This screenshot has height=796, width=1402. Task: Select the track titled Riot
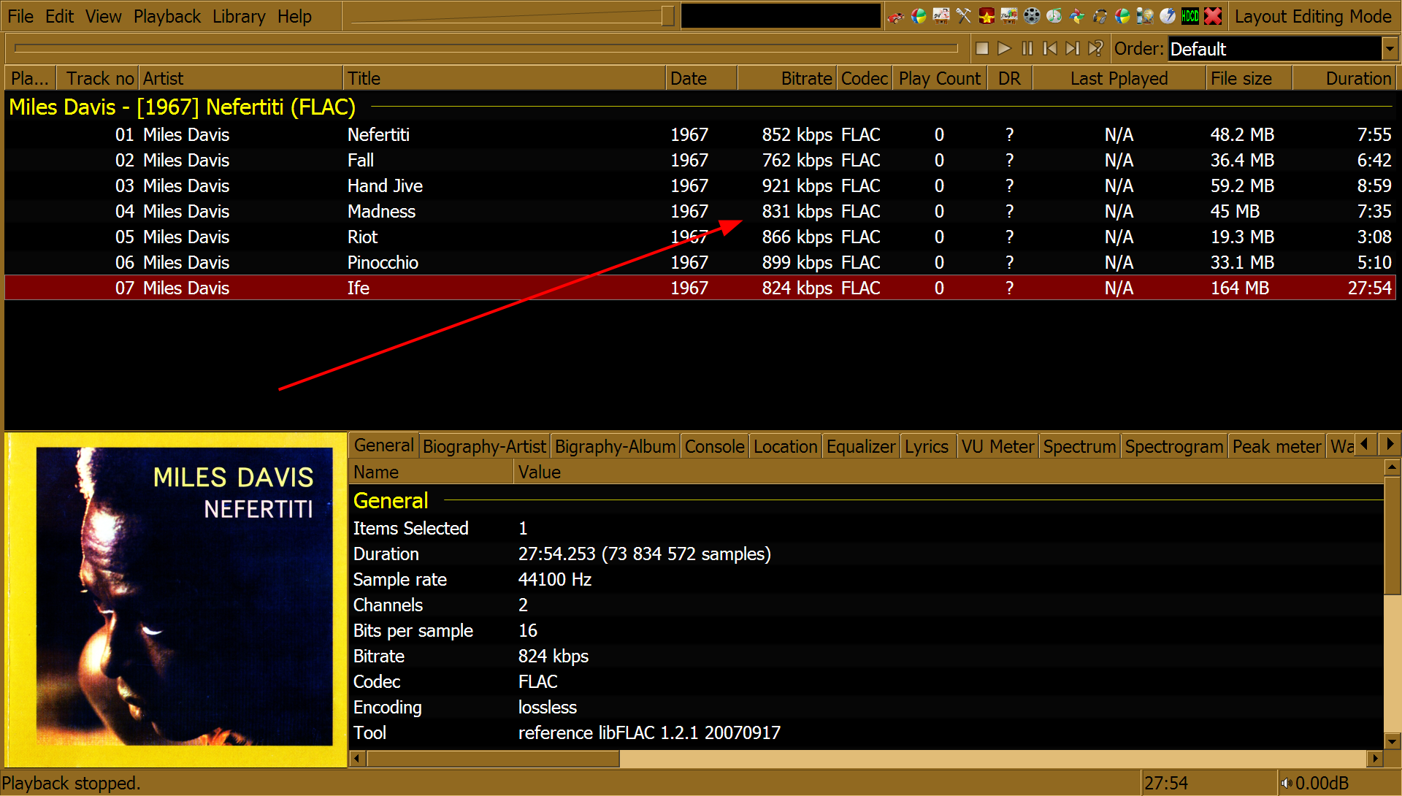tap(700, 237)
